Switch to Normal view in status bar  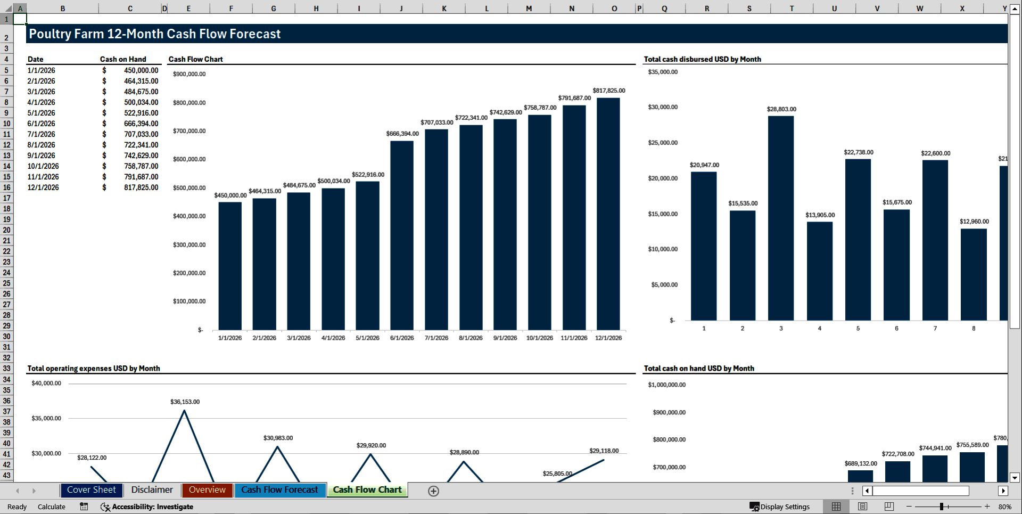[836, 507]
